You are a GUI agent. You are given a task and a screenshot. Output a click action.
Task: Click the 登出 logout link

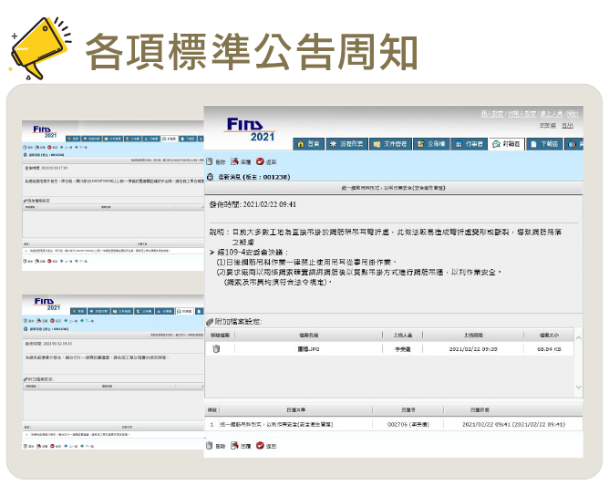coord(567,126)
